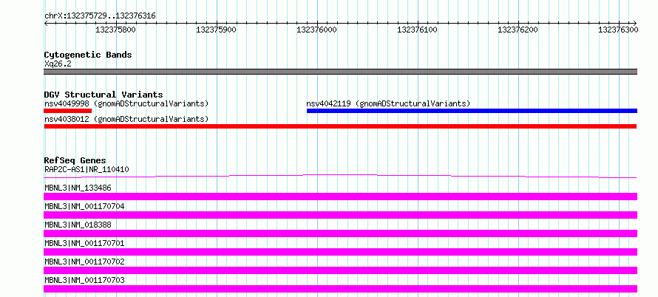
Task: Select the RefSeq Genes track title
Action: (x=75, y=160)
